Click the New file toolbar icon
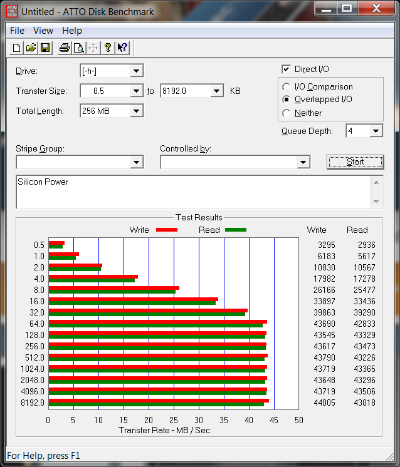 pyautogui.click(x=17, y=48)
